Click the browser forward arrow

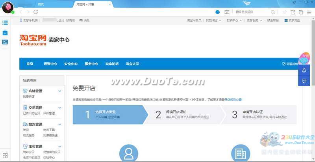pyautogui.click(x=28, y=12)
